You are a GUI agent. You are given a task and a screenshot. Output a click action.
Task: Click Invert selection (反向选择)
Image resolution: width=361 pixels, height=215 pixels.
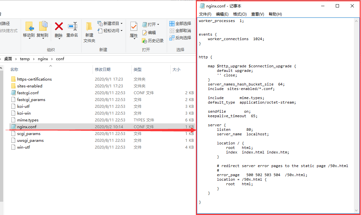(x=180, y=38)
